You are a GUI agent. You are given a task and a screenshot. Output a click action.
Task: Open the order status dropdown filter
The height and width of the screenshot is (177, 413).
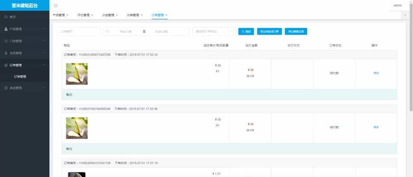click(x=214, y=31)
